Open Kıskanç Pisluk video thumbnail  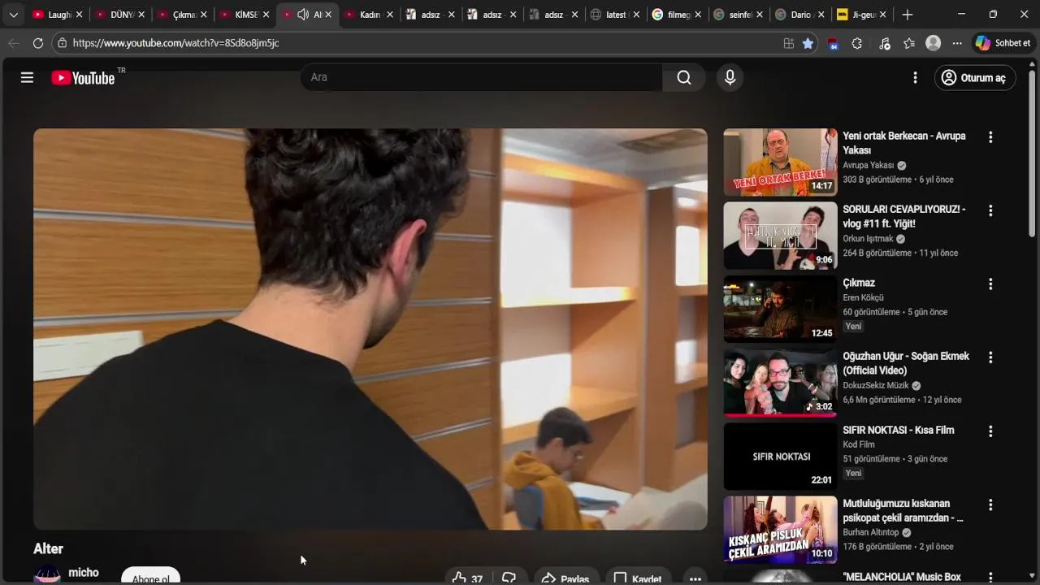tap(780, 530)
